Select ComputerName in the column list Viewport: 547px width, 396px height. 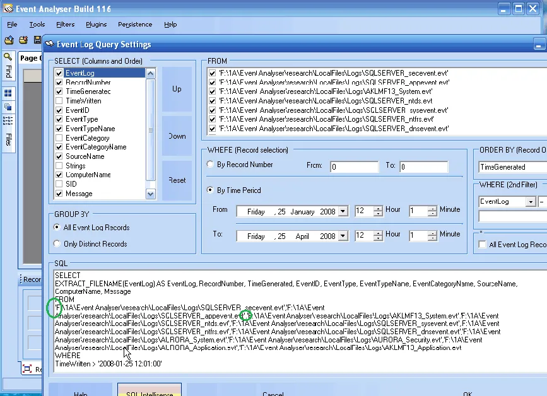88,175
